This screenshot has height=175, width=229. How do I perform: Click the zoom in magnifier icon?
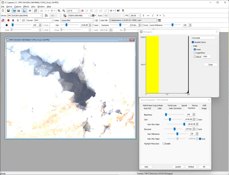[59, 11]
